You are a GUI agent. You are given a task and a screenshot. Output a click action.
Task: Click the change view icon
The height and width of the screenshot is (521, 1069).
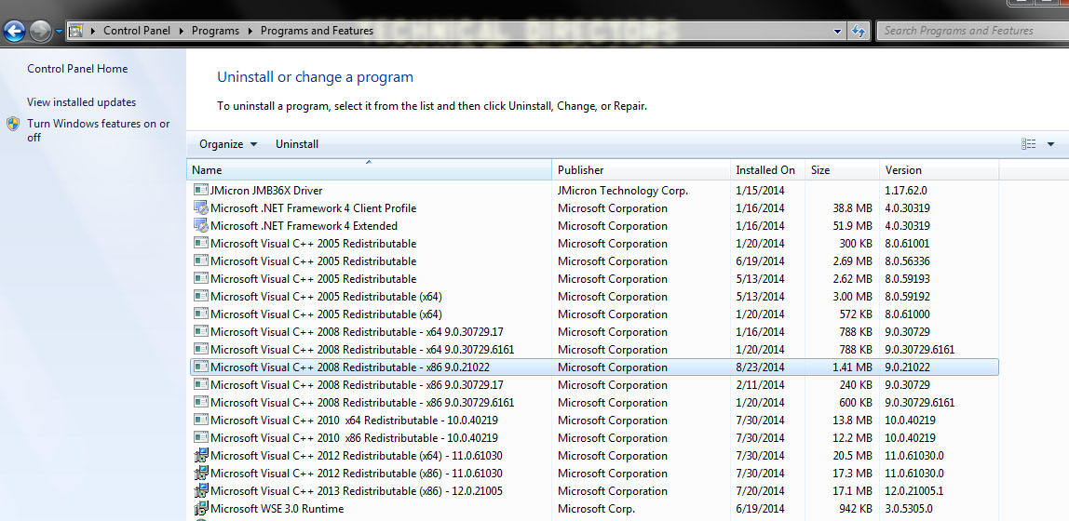[x=1029, y=143]
